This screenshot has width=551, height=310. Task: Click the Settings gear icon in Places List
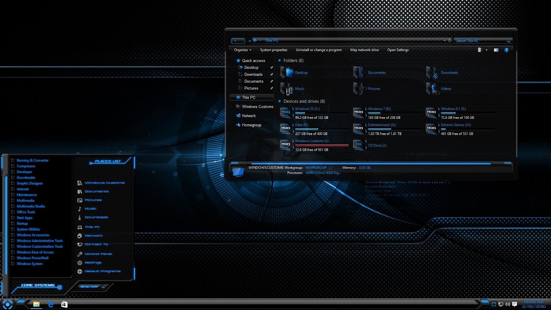pos(80,263)
